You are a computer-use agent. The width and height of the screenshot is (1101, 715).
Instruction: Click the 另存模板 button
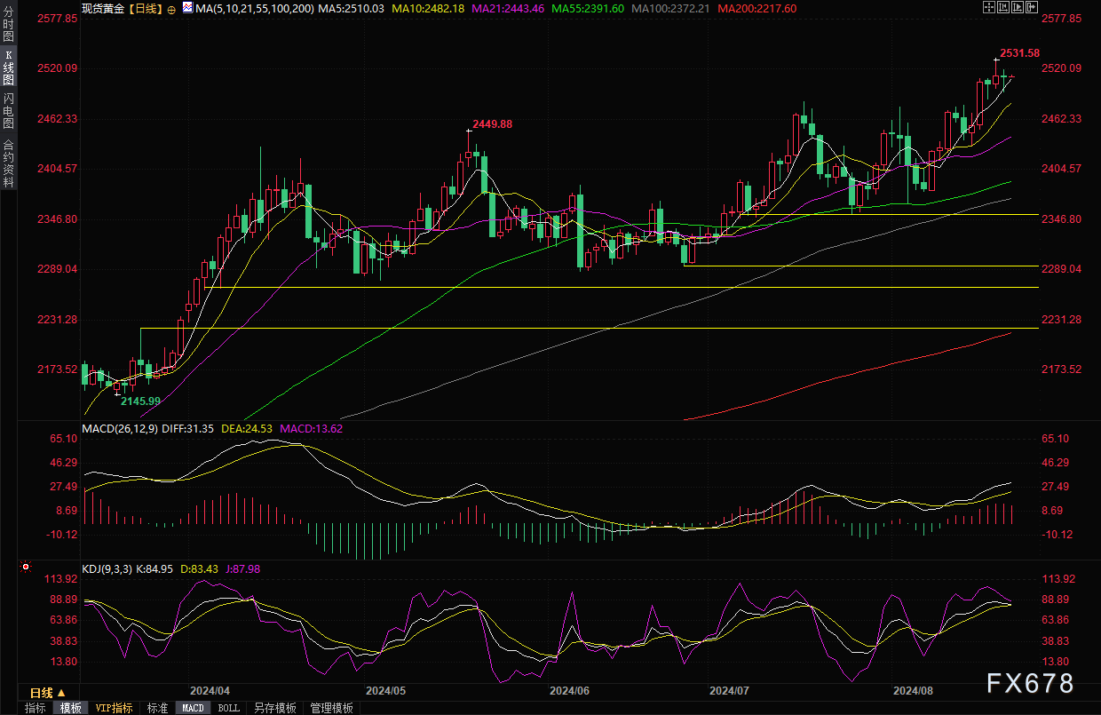275,708
